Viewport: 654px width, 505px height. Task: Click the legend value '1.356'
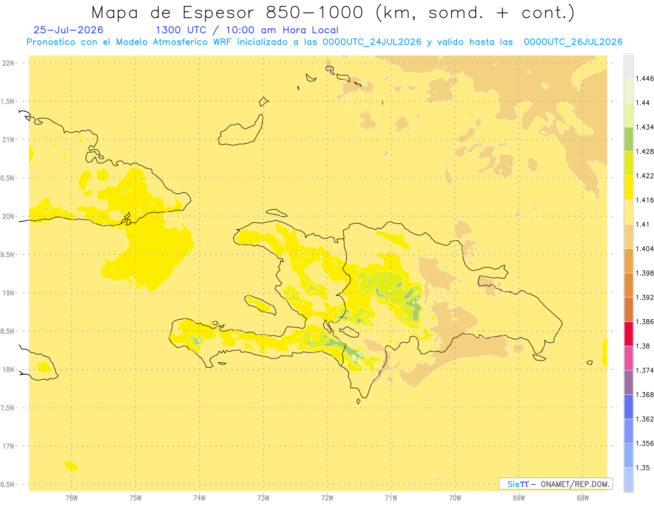[x=645, y=443]
